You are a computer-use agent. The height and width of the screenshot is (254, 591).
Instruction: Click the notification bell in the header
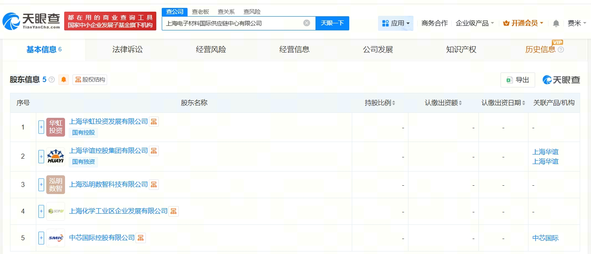point(556,23)
